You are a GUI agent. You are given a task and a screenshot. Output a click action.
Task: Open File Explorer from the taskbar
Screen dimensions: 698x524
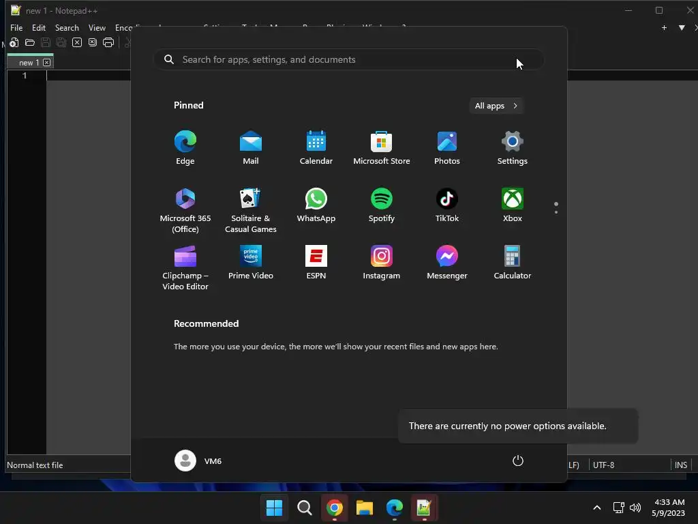pos(365,508)
